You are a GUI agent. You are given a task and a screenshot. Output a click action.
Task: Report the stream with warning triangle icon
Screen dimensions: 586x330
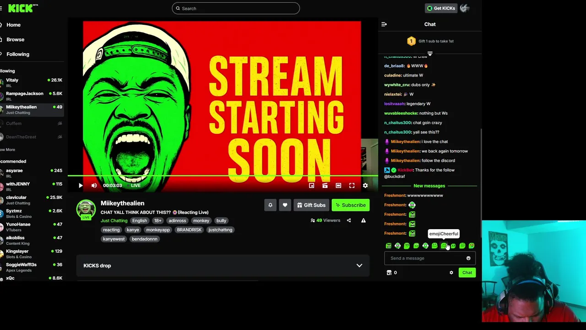click(x=364, y=220)
